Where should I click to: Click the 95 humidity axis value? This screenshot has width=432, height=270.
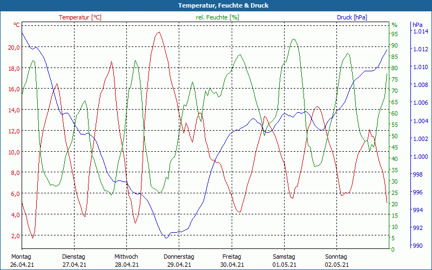click(395, 34)
